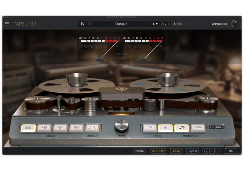Copy settings with the A > B button
Screen dimensions: 244x171
(177, 24)
